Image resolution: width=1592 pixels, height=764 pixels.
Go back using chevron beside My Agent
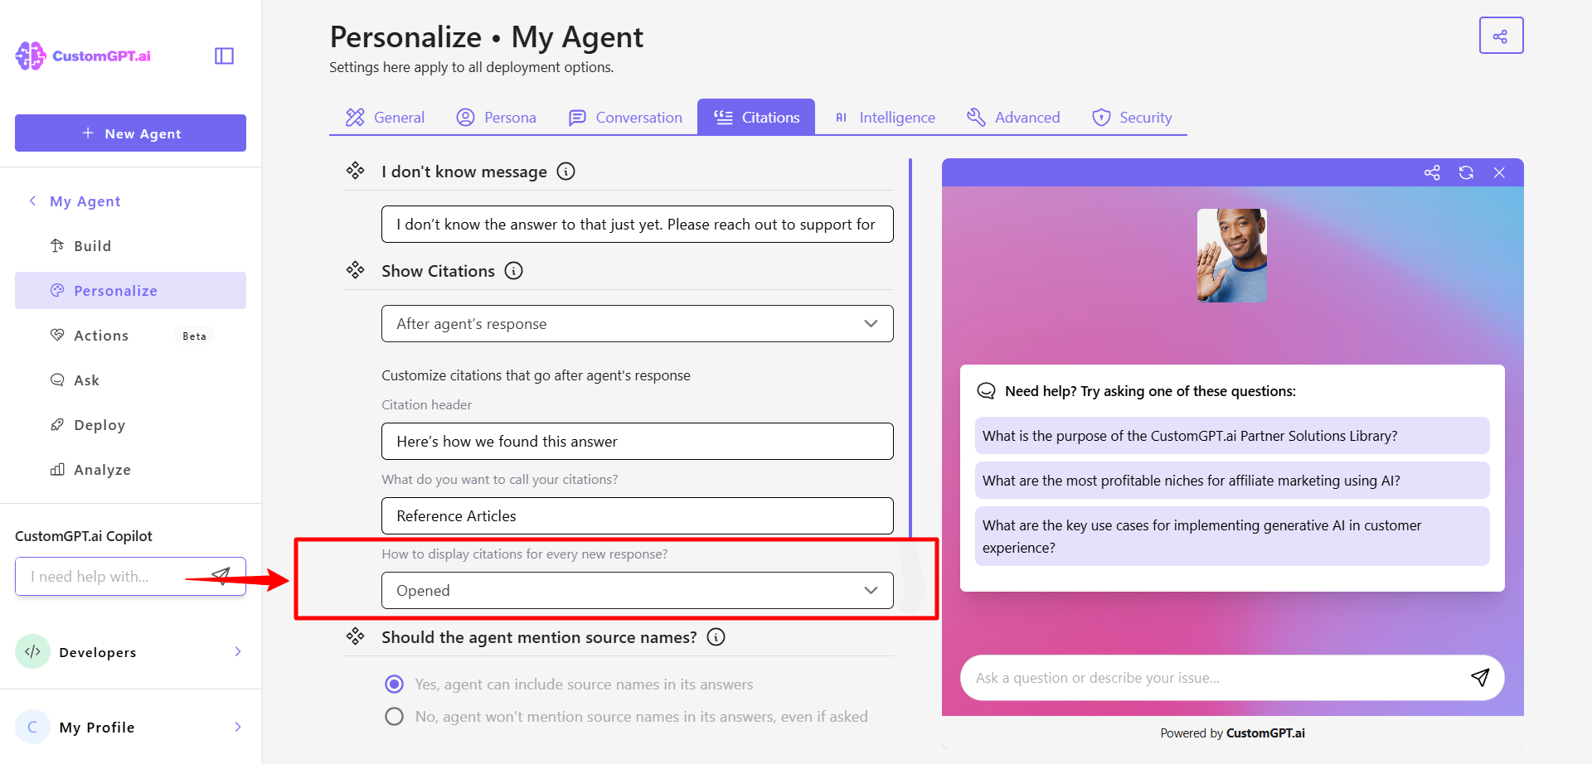pos(32,201)
